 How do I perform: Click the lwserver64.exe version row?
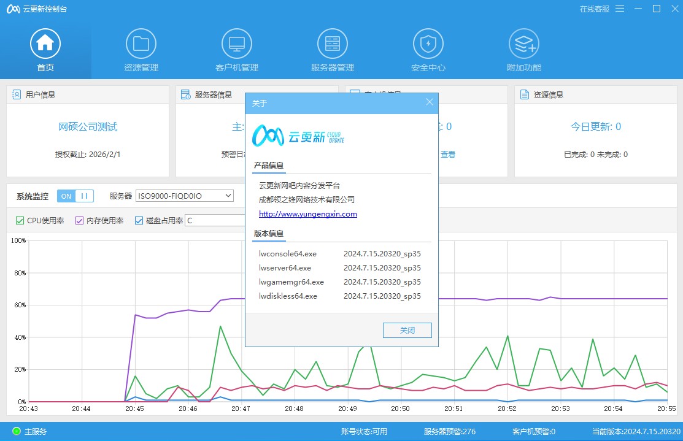coord(340,268)
